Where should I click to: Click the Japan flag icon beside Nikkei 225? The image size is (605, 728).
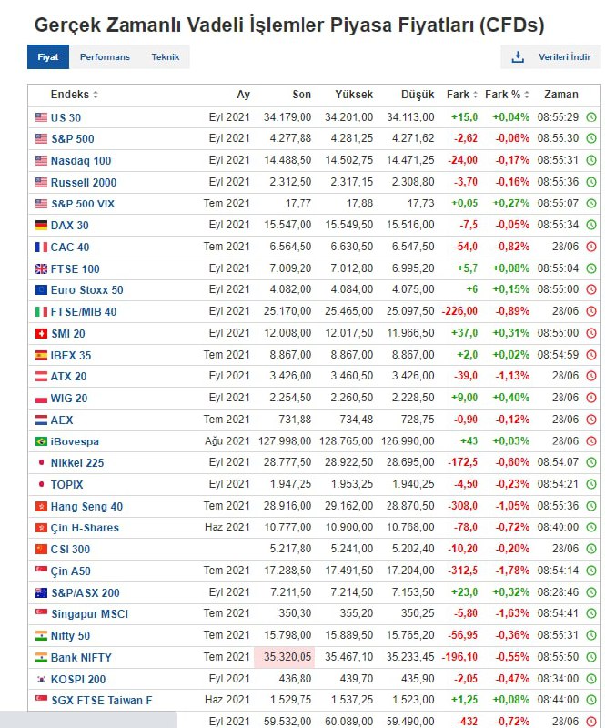[x=41, y=462]
